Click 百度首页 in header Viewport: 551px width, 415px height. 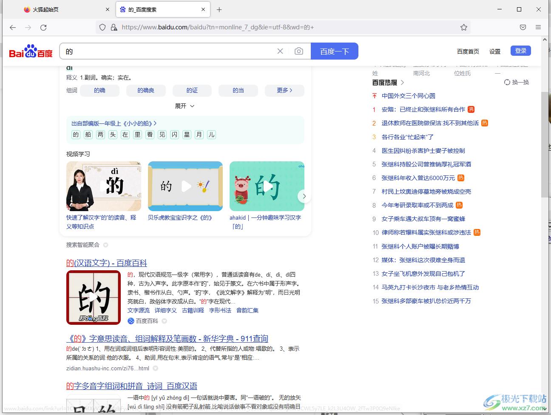pos(468,52)
